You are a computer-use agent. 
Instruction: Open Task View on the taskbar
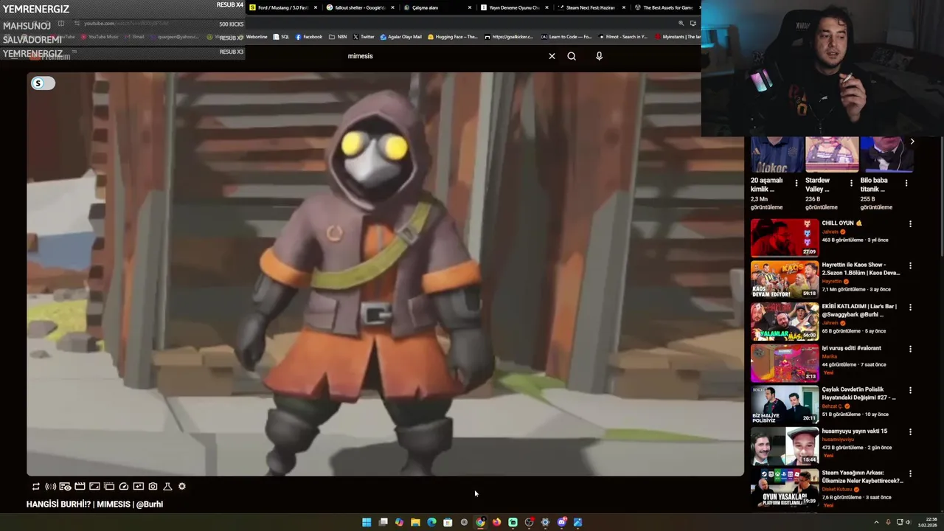[383, 522]
